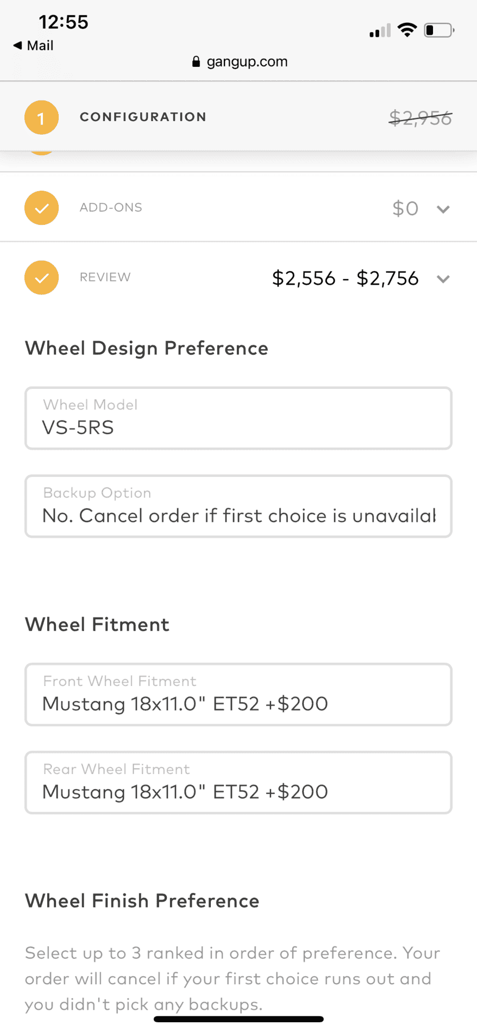477x1032 pixels.
Task: Tap the orange step 1 Configuration badge
Action: click(41, 117)
